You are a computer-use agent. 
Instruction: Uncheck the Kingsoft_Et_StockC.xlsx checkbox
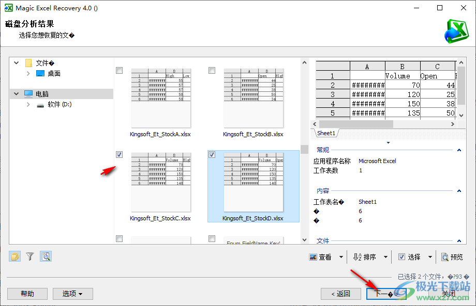[x=119, y=154]
